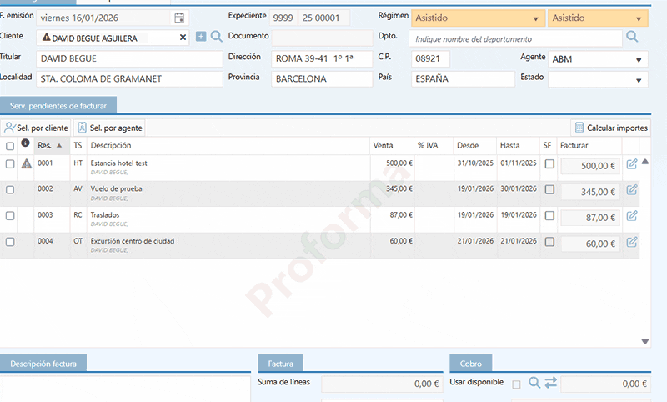Click the Usar disponible 0,00 € amount field
The image size is (667, 402).
[606, 384]
